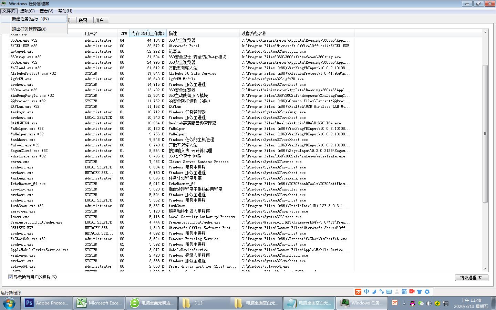
Task: Click Show desktop strip at taskbar end
Action: 494,303
